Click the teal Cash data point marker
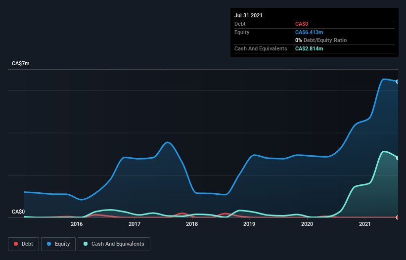406x260 pixels. click(x=398, y=158)
